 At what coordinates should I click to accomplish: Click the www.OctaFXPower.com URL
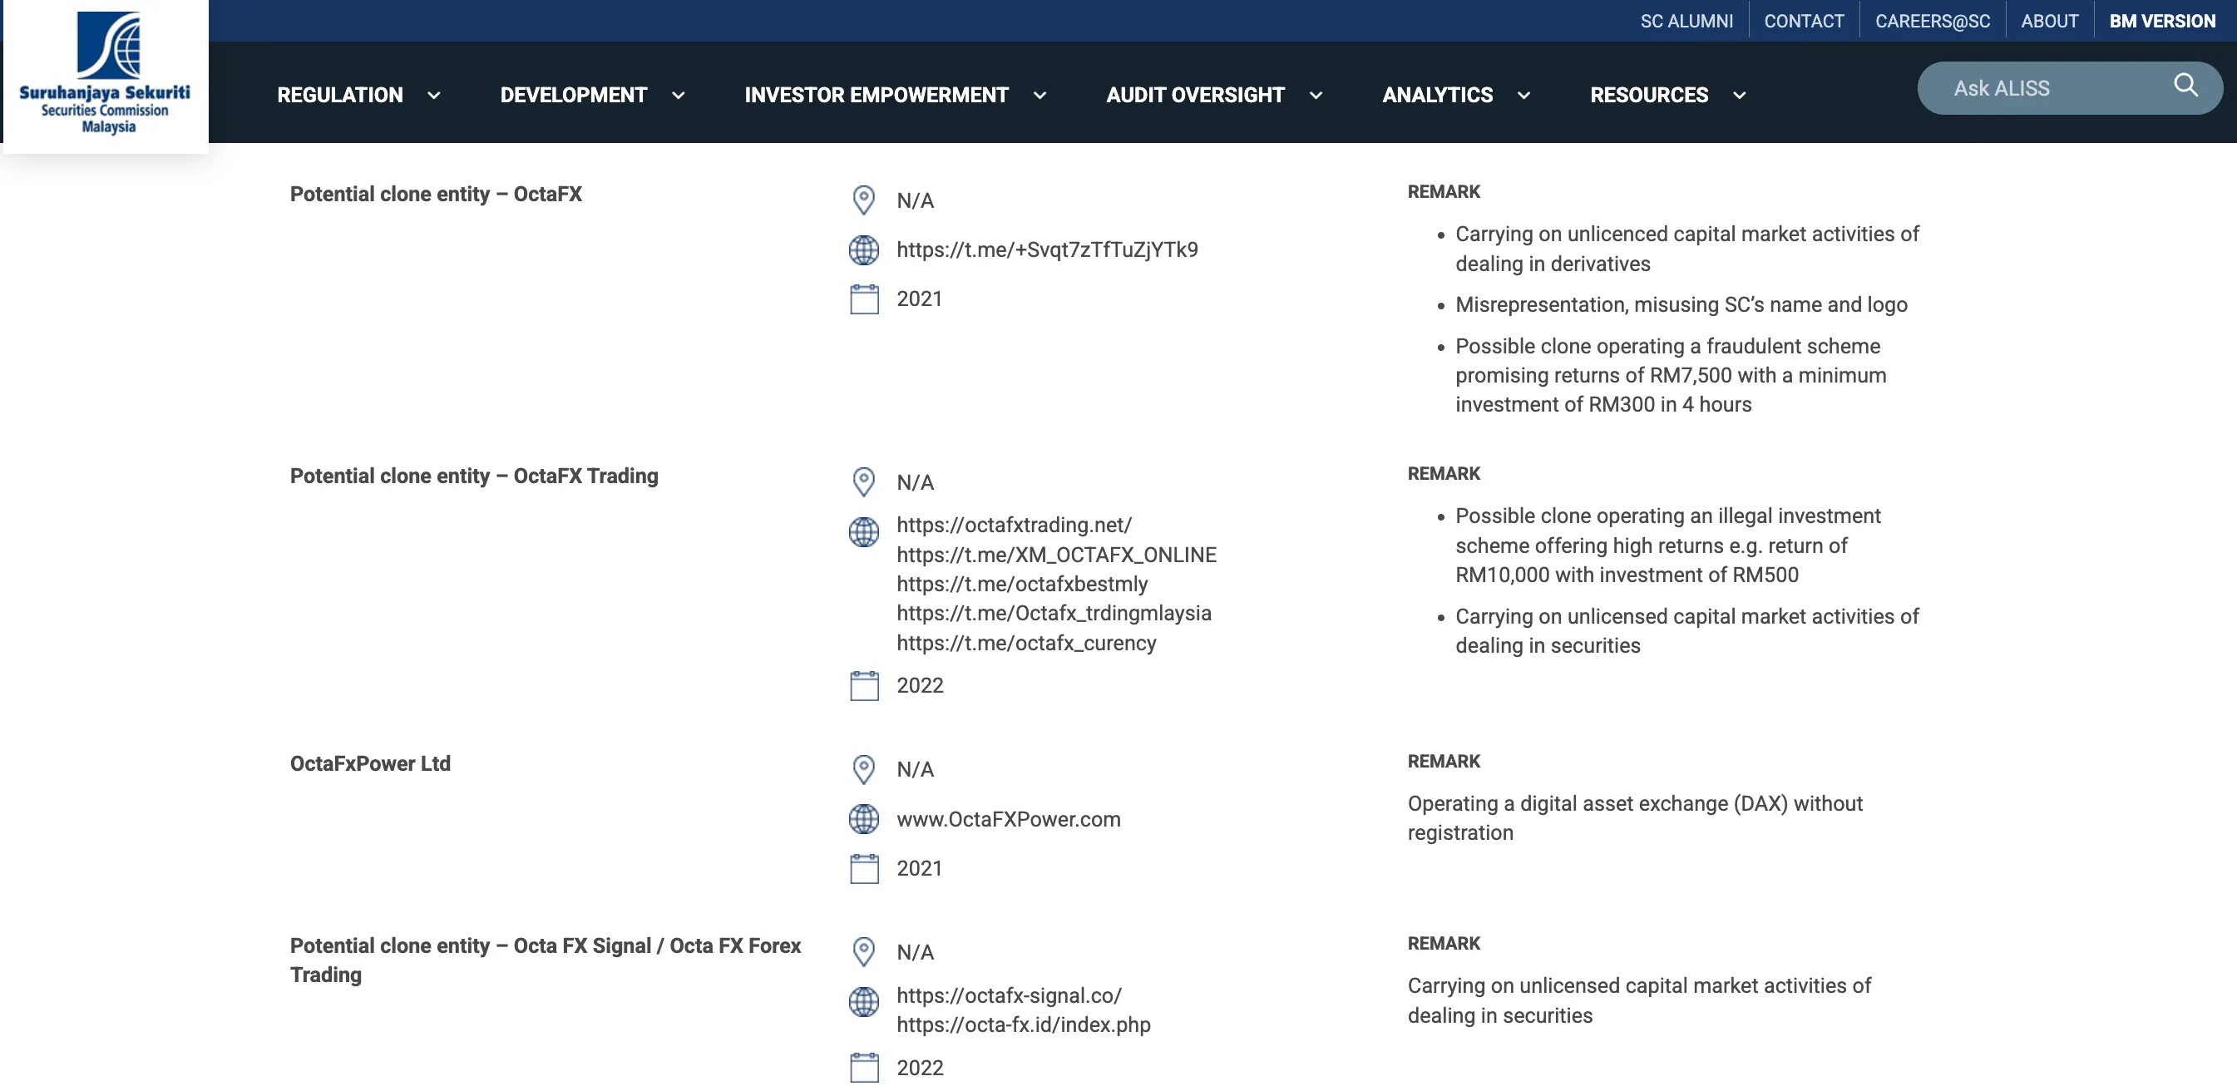1008,818
